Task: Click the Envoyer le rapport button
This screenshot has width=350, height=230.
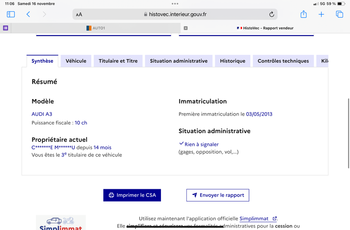Action: pos(217,195)
